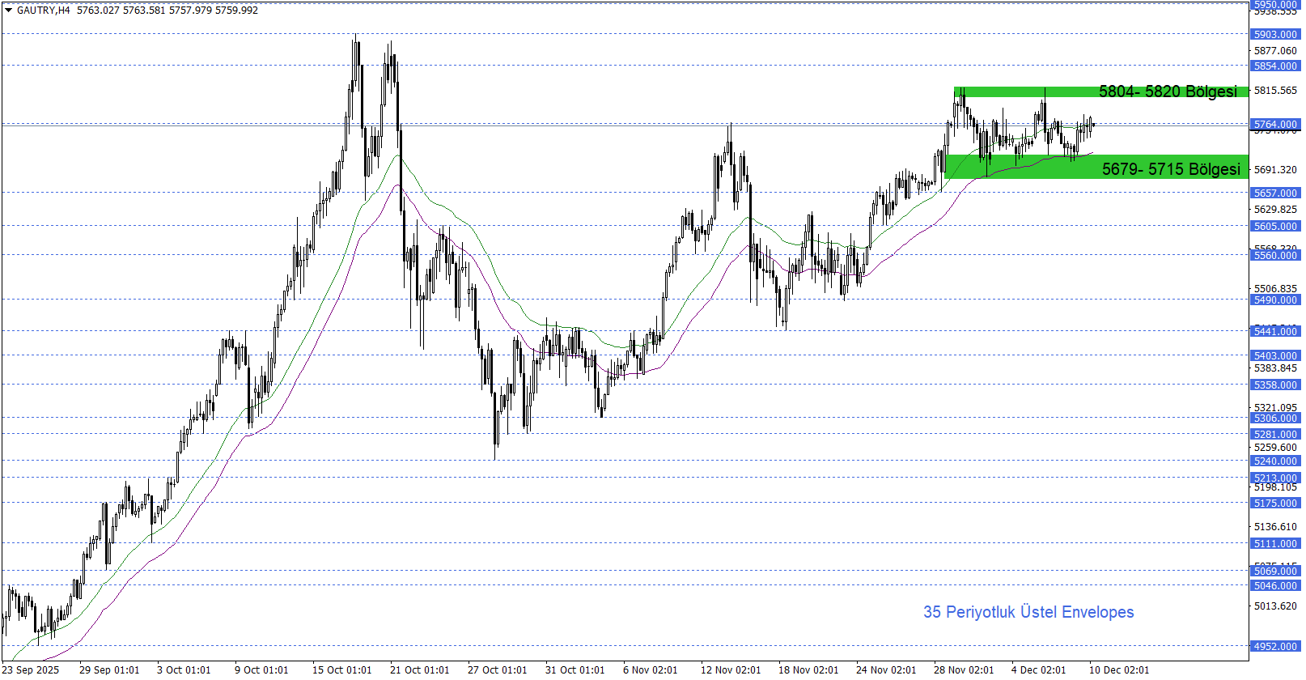Click the '28 Nov 02:01' time axis label

click(964, 669)
